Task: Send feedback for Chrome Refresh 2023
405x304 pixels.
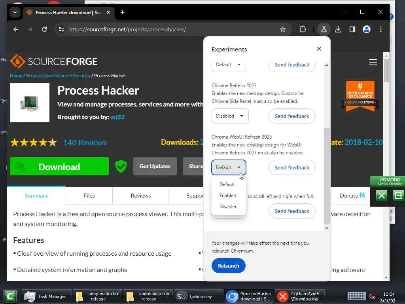Action: point(292,116)
